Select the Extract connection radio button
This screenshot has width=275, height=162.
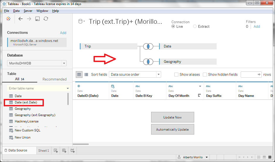tap(195, 26)
